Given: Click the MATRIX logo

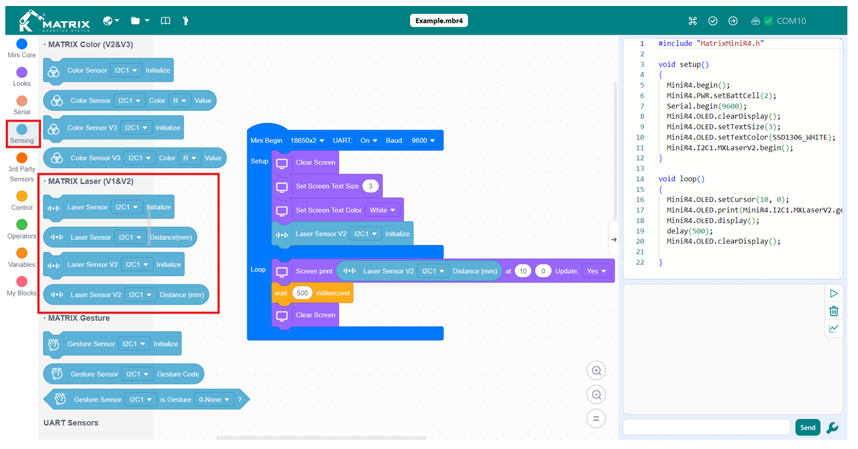Looking at the screenshot, I should (54, 21).
